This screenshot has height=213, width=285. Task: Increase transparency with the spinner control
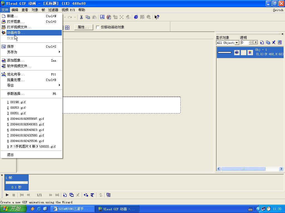point(250,41)
